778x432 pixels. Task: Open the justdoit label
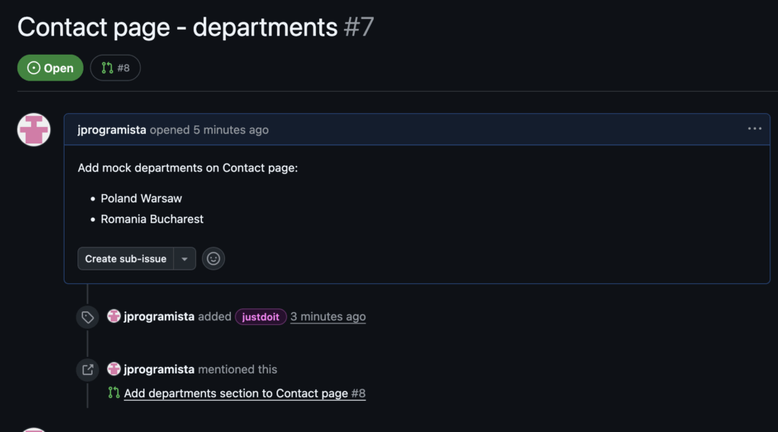[261, 317]
